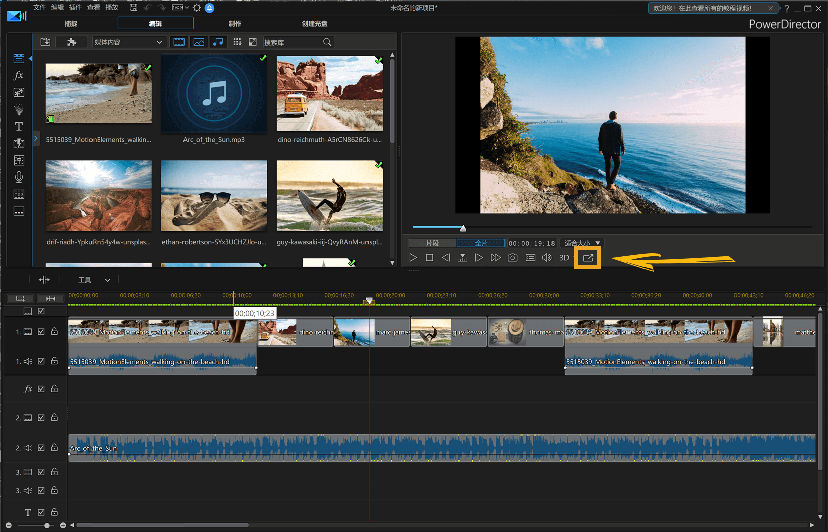Screen dimensions: 828x532
Task: Select 片段 clip preview mode
Action: (432, 243)
